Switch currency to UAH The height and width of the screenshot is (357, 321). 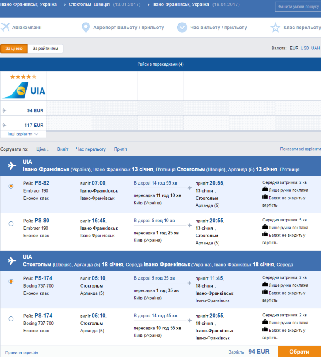[316, 48]
